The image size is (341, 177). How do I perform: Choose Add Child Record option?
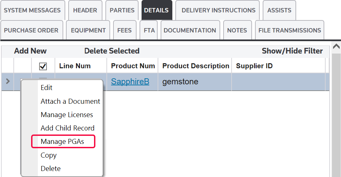(68, 128)
